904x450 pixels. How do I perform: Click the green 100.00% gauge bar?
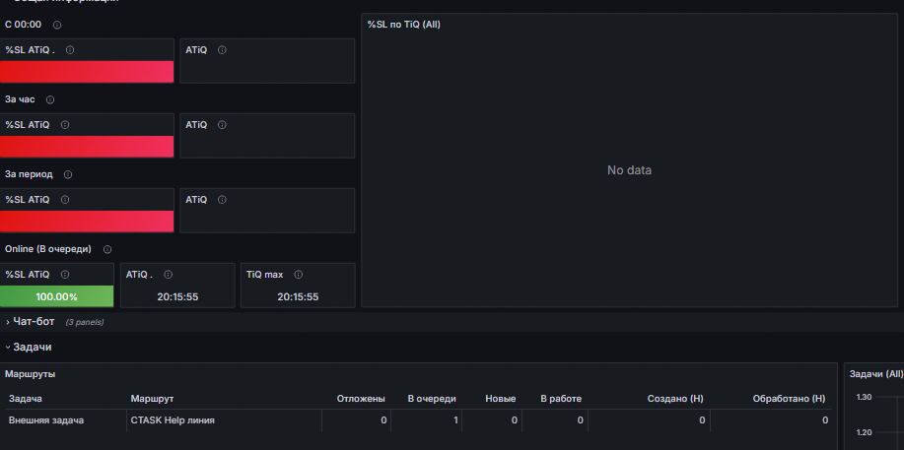56,296
